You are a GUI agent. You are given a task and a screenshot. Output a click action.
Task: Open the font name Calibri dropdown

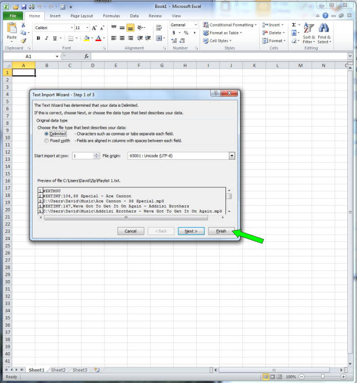point(72,28)
